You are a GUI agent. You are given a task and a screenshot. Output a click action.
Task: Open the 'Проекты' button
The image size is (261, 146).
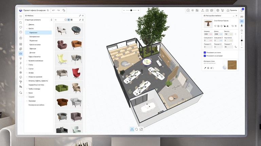232,11
